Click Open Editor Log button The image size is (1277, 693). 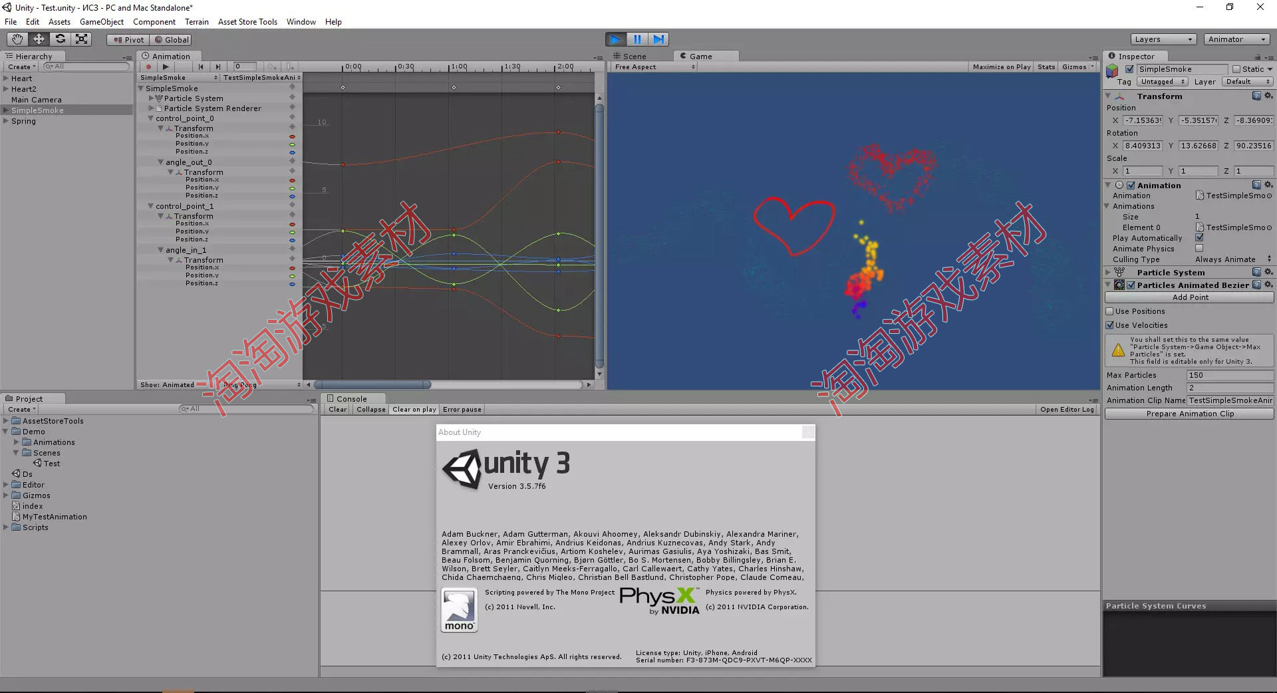[1067, 410]
